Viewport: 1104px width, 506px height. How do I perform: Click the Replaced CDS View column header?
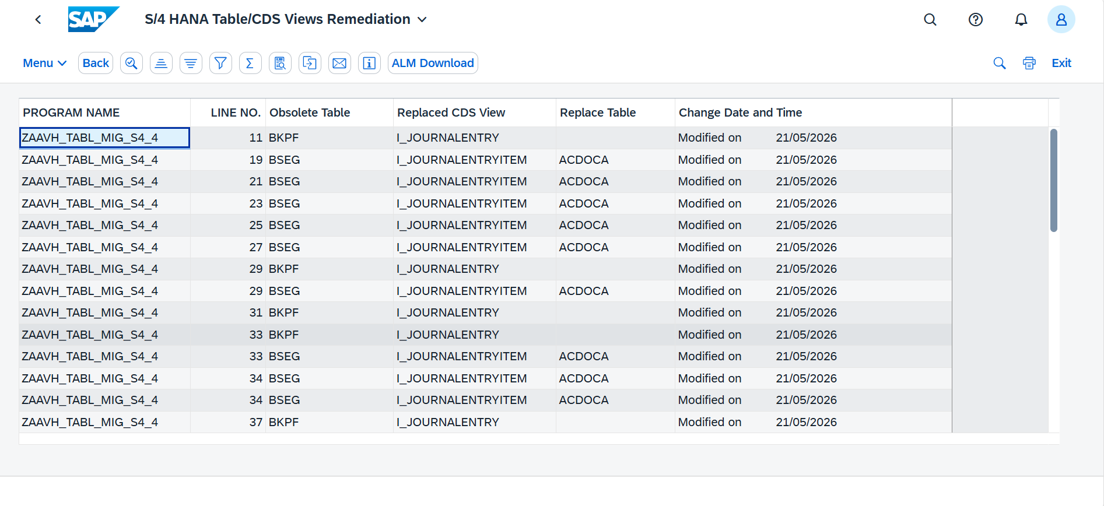pyautogui.click(x=475, y=113)
